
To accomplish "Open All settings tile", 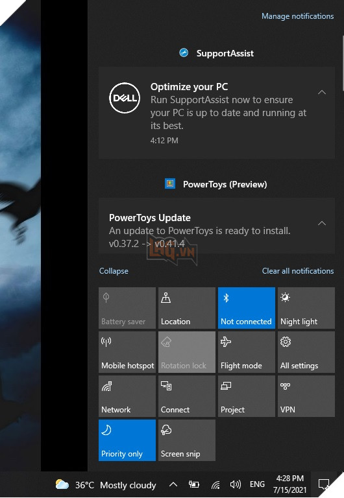I will (x=306, y=352).
